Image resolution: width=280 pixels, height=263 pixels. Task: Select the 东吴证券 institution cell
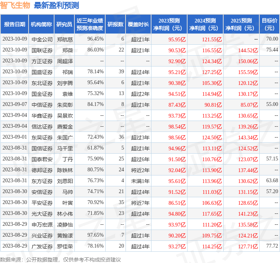click(42, 137)
